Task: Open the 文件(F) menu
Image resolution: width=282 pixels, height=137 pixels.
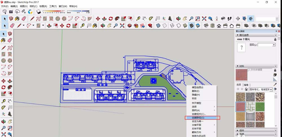Action: pyautogui.click(x=5, y=6)
